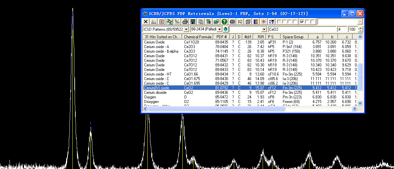394x169 pixels.
Task: Click the hit list's vertical scrollbar down arrow
Action: (x=360, y=103)
